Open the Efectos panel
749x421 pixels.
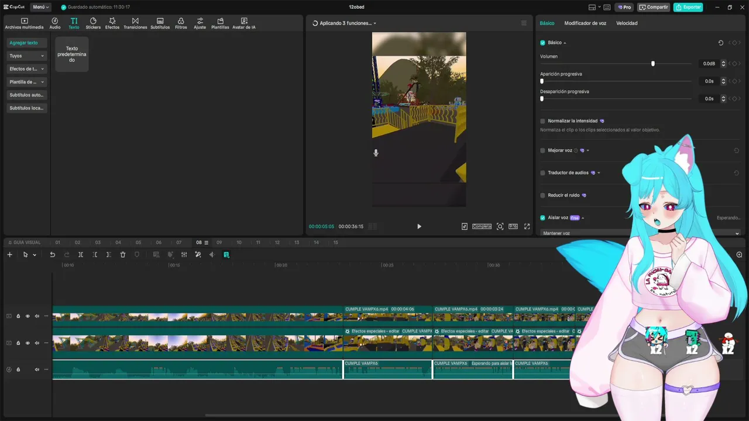[x=112, y=23]
